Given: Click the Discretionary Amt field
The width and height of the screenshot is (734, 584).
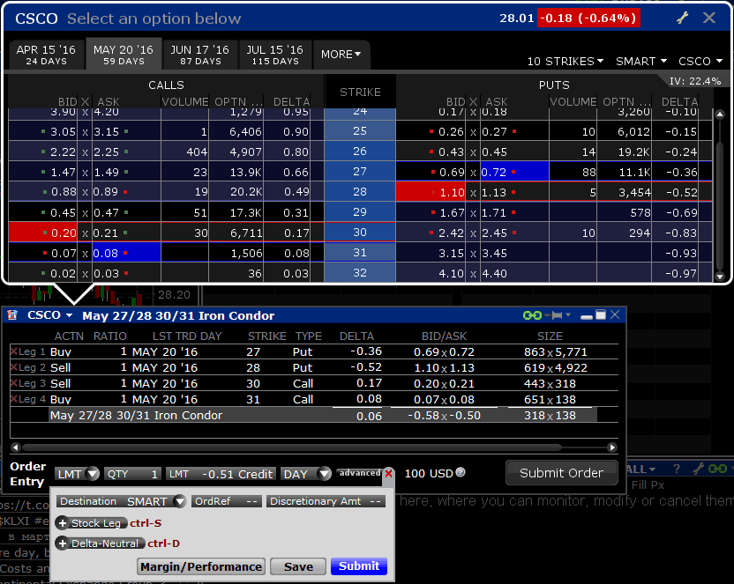Looking at the screenshot, I should (326, 501).
